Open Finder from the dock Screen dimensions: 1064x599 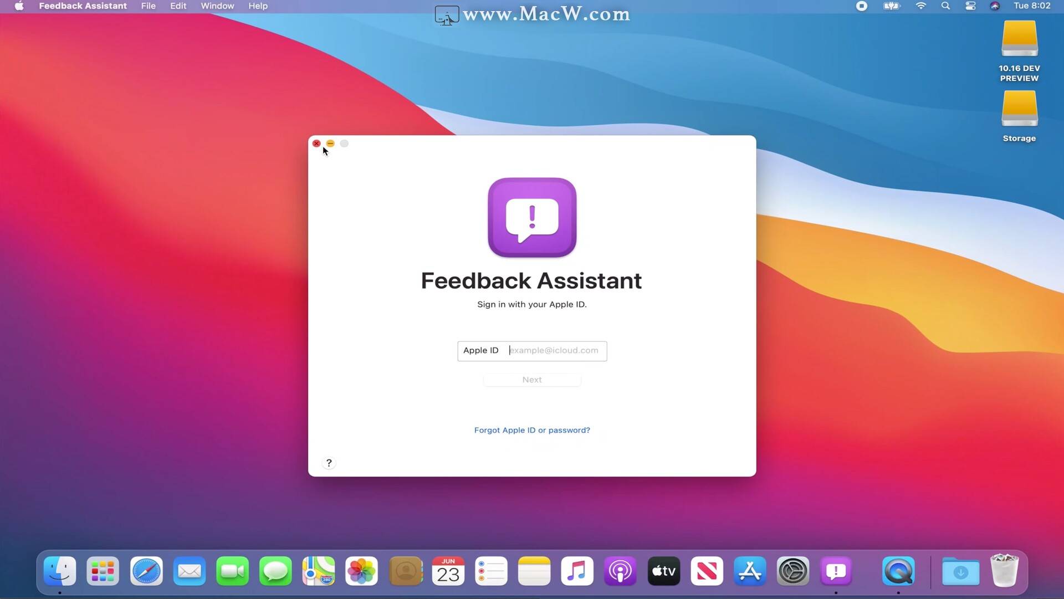point(60,571)
